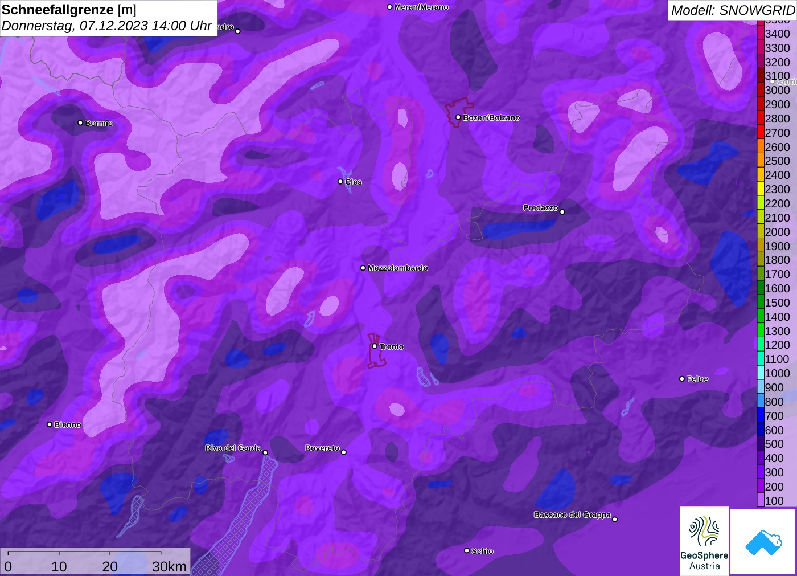Viewport: 797px width, 576px height.
Task: Click the Mezzolombardo label text
Action: click(397, 268)
